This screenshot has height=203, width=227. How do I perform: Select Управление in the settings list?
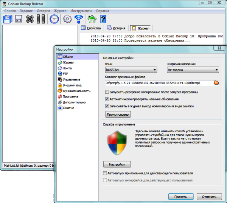click(78, 80)
